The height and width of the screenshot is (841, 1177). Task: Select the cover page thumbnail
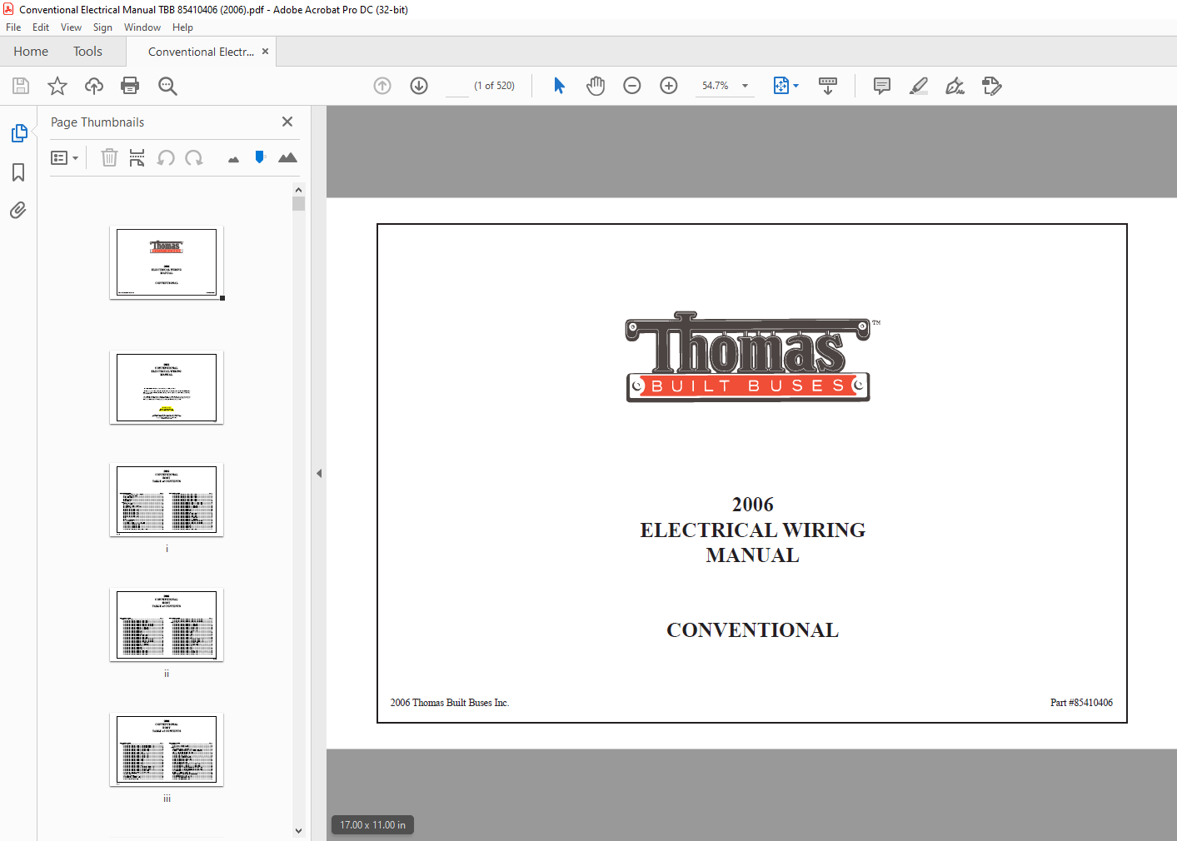[167, 262]
